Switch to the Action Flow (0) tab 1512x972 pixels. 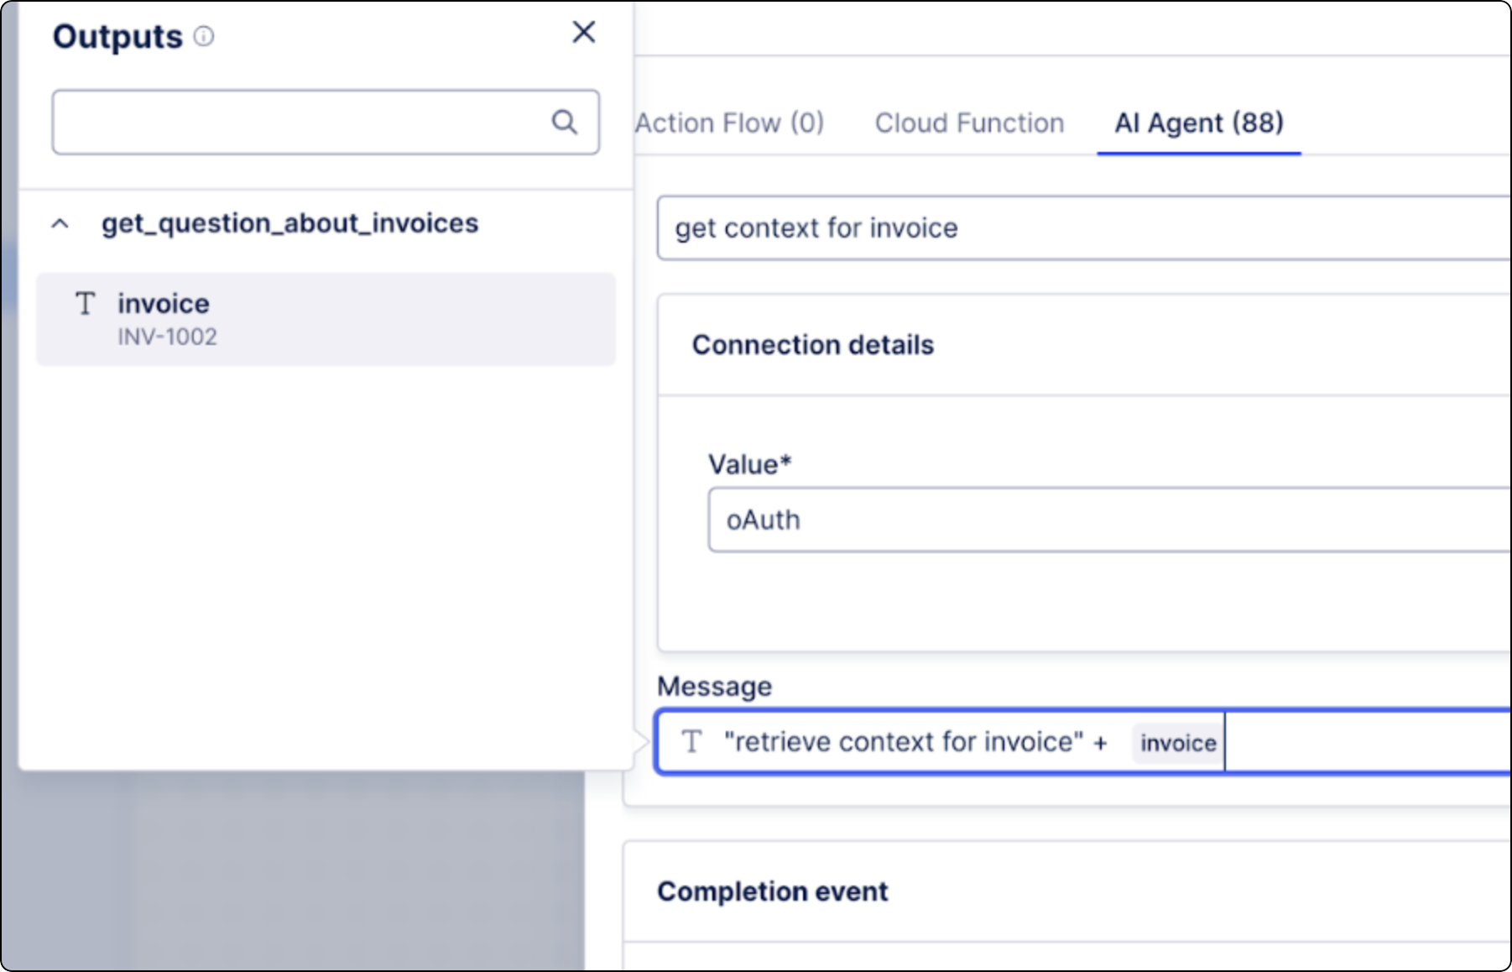pos(729,123)
